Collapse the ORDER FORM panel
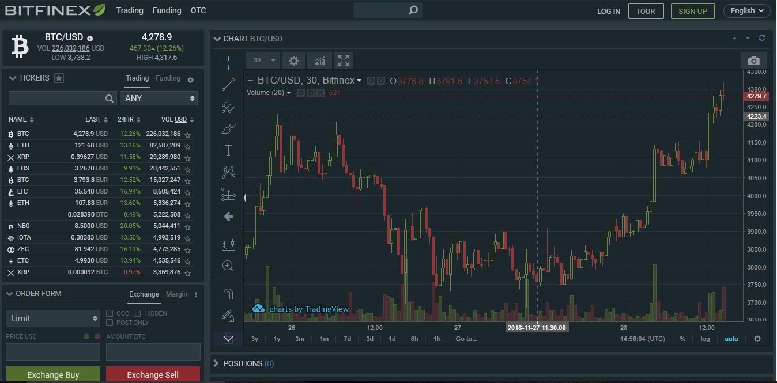 coord(9,294)
